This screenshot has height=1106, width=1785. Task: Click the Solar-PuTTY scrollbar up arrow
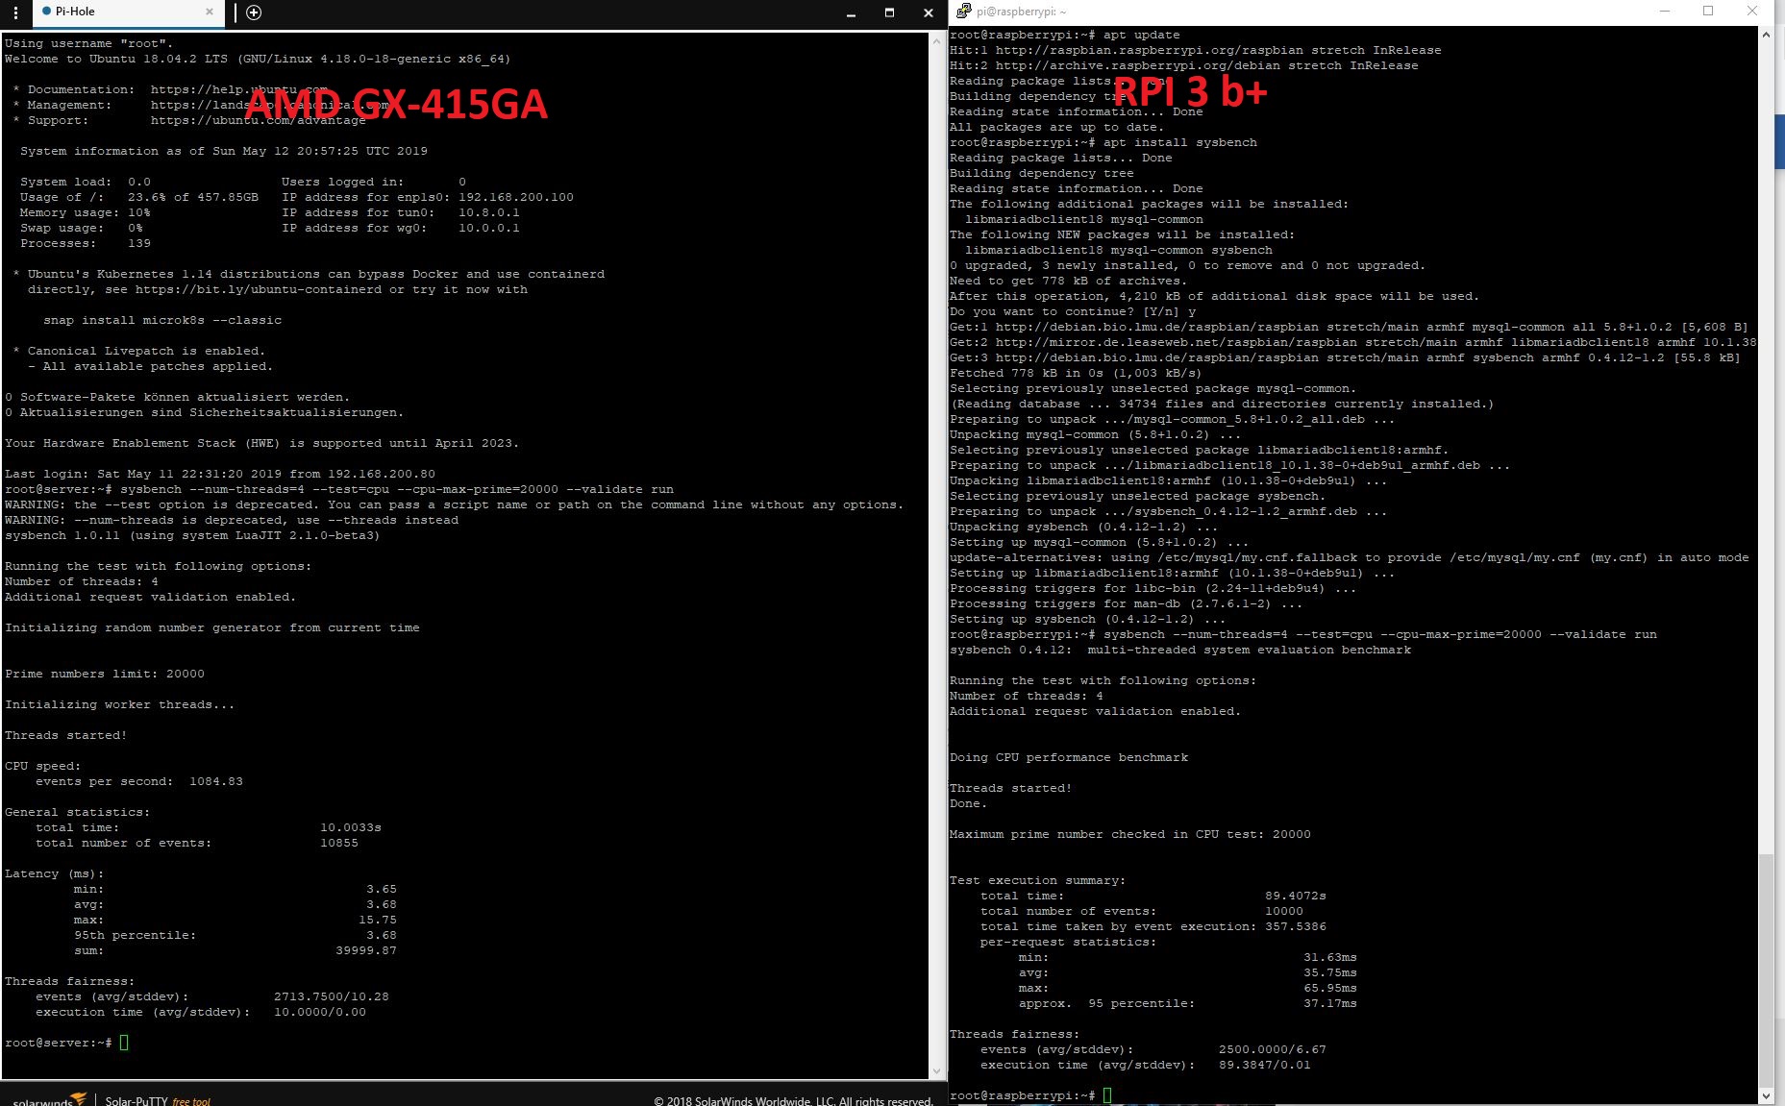point(936,40)
